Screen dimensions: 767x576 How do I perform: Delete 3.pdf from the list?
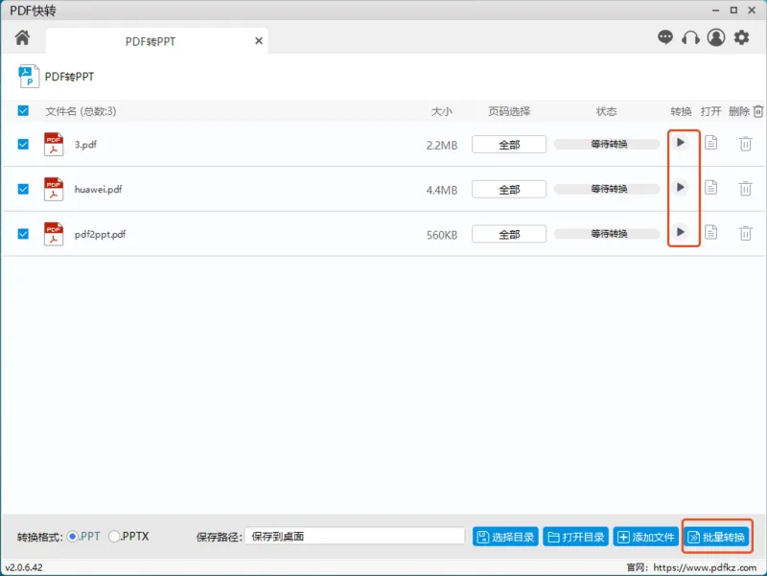coord(745,144)
